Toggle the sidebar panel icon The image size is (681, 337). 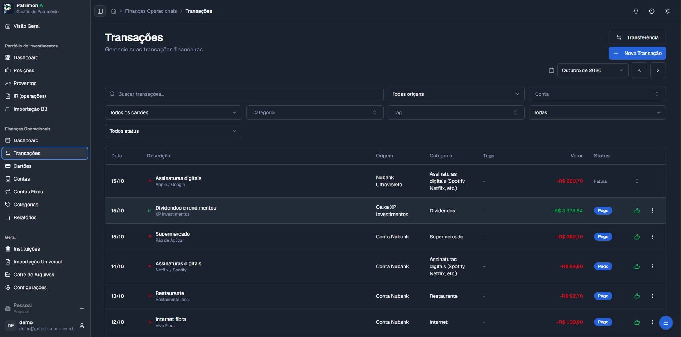[100, 11]
